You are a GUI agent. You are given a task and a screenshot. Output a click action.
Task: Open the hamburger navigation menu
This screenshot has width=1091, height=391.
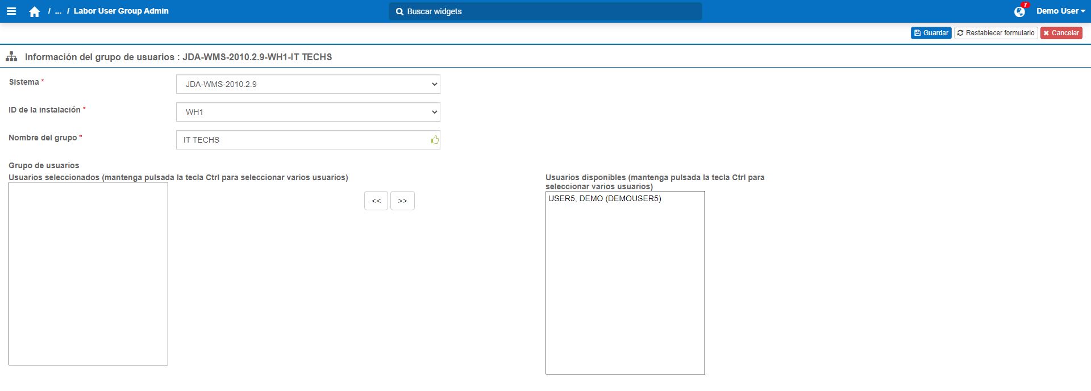11,11
